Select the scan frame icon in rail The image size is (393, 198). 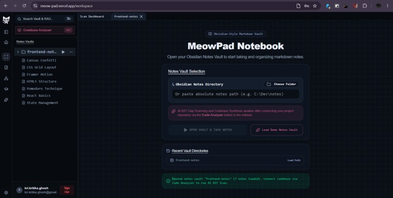coord(6,57)
